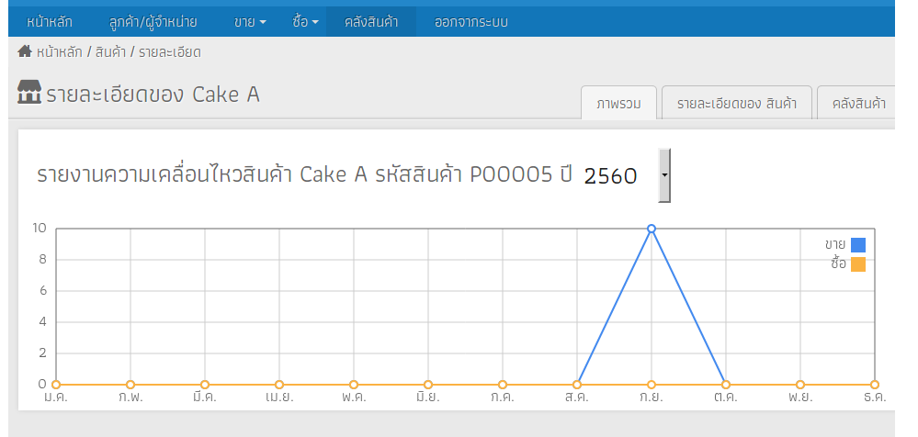Click the orange data point at ม.ค.
Screen dimensions: 918x437
56,385
